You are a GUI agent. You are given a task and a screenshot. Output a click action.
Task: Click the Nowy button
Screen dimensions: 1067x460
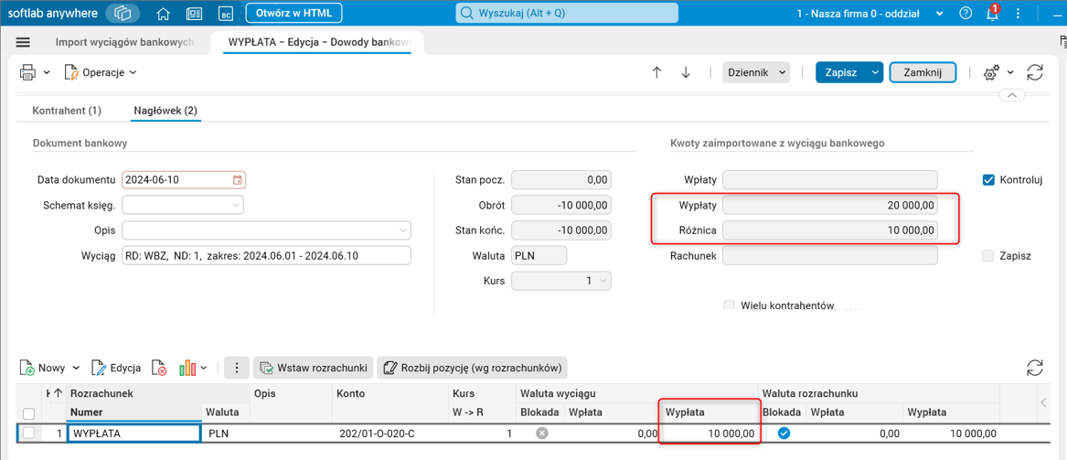click(42, 369)
